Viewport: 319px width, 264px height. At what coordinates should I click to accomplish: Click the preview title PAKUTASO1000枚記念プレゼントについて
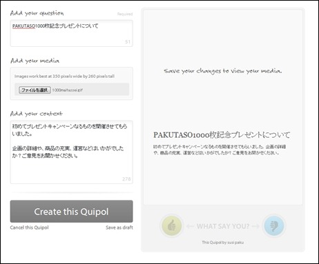click(x=222, y=135)
